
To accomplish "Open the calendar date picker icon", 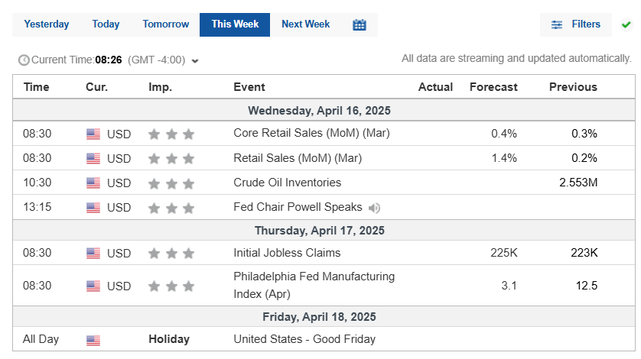I will point(360,24).
